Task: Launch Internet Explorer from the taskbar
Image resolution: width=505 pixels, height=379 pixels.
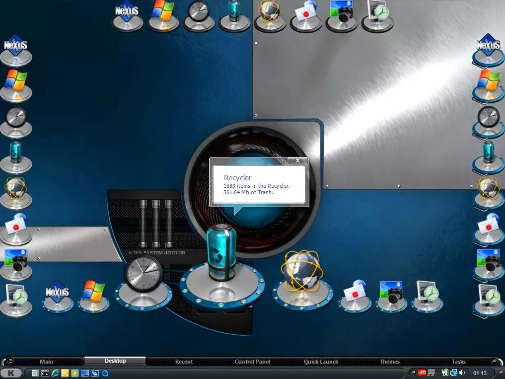Action: tap(55, 373)
